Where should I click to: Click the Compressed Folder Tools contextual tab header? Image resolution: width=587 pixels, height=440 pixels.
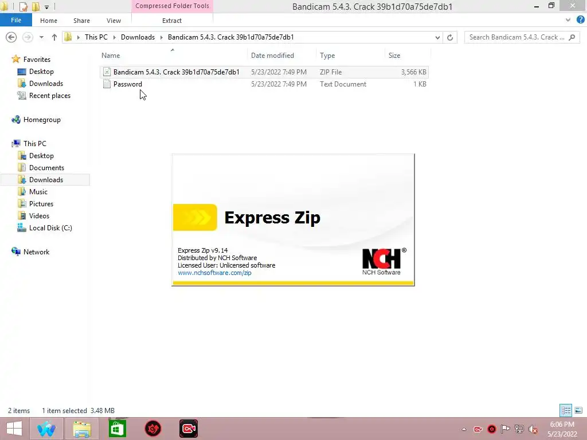pyautogui.click(x=172, y=6)
